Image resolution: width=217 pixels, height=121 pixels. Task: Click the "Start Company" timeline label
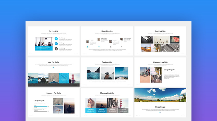(x=104, y=38)
